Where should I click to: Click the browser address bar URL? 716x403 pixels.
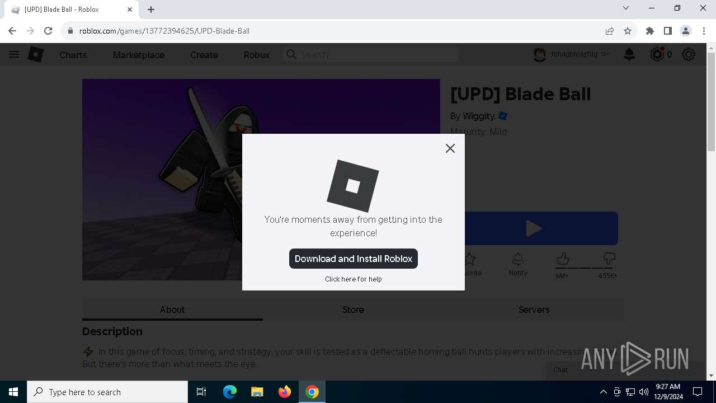click(x=164, y=31)
